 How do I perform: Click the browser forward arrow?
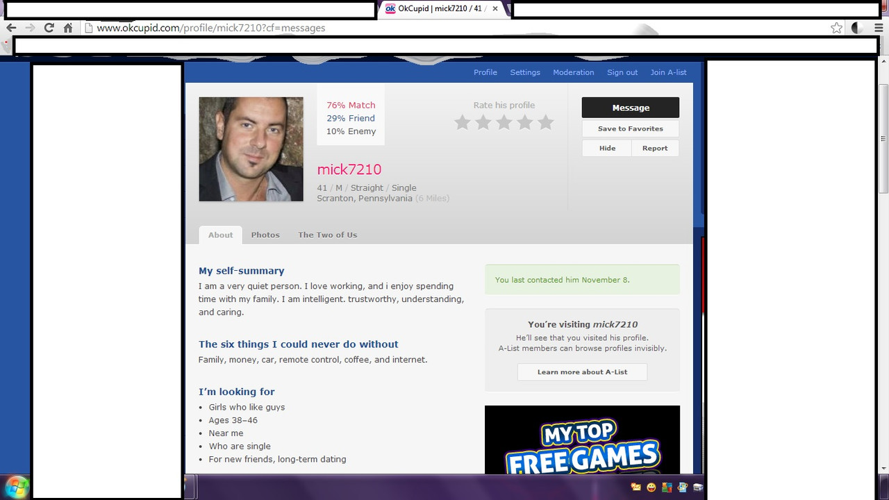30,28
